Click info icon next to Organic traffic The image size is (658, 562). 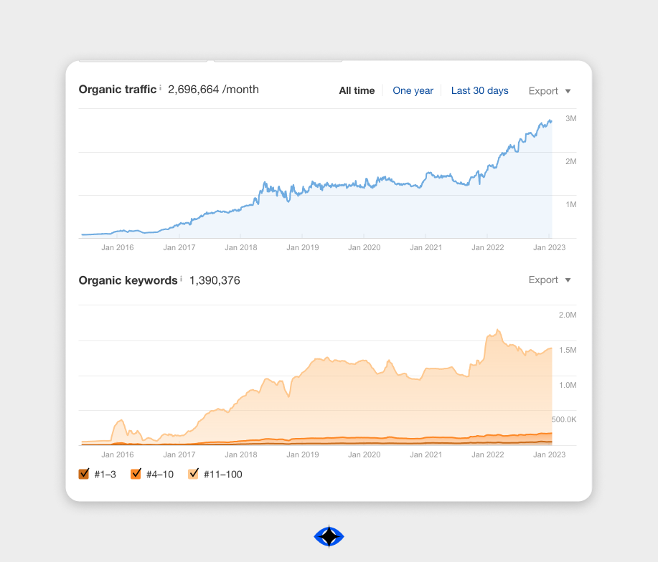[x=160, y=87]
